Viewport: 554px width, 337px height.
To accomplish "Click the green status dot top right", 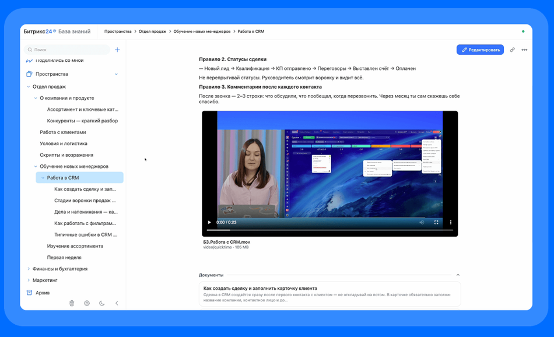I will tap(523, 31).
